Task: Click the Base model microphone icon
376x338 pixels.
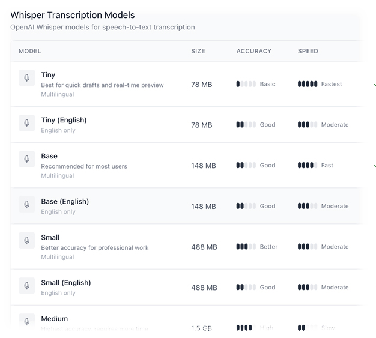Action: (x=26, y=159)
